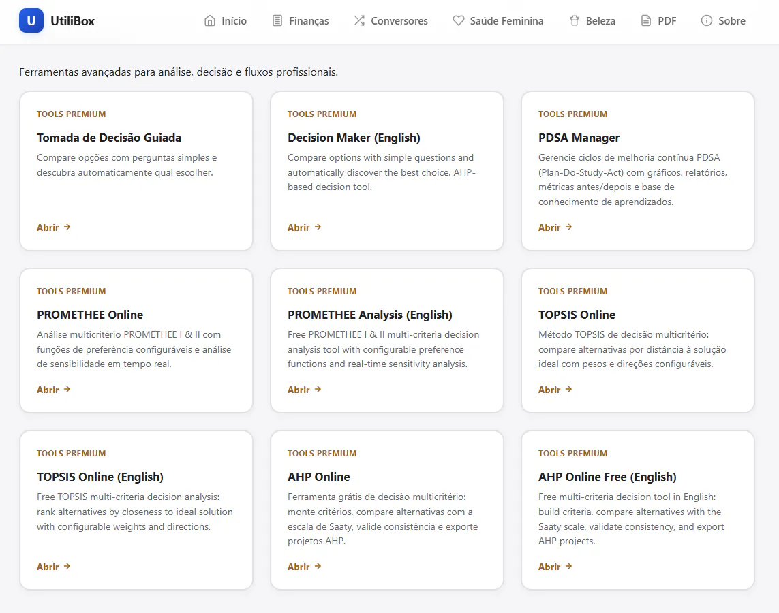Viewport: 779px width, 613px height.
Task: Click description 'Ferramenta grátis de decisão multicritério'
Action: point(382,519)
